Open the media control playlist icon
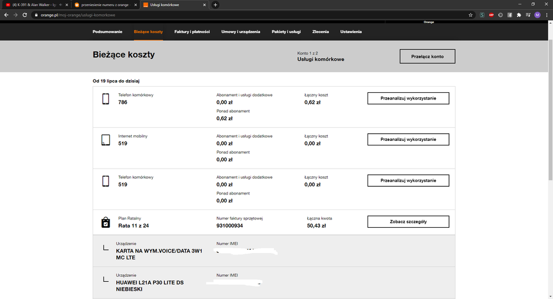This screenshot has height=299, width=553. coord(528,15)
